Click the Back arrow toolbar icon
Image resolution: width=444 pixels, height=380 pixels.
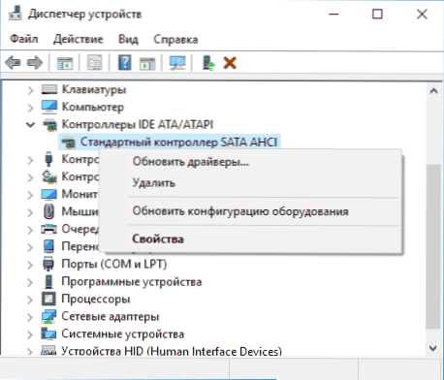pos(13,63)
